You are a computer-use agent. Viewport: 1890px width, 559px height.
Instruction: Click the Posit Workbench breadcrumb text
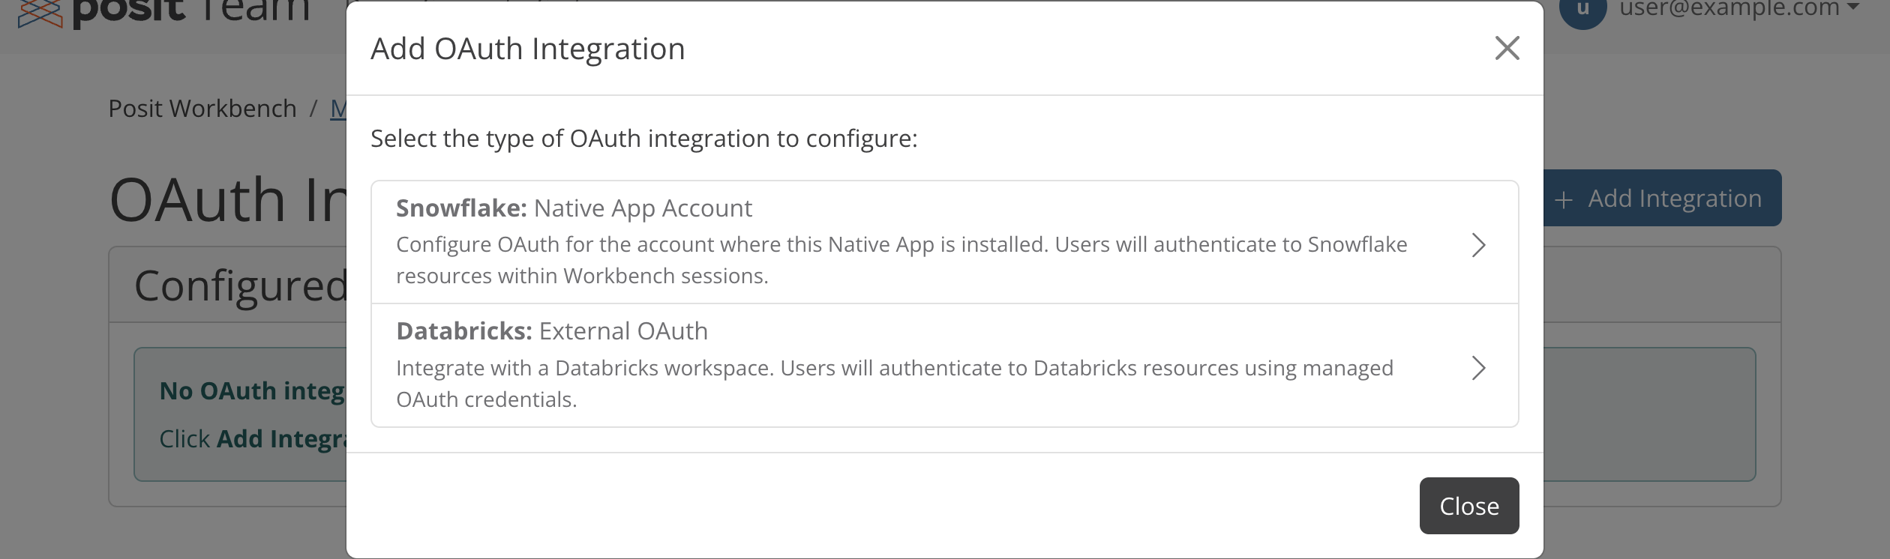[202, 109]
